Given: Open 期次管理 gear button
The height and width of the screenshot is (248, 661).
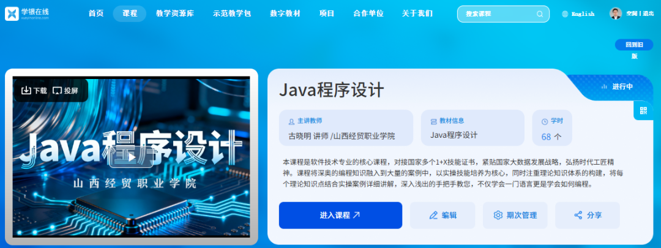Looking at the screenshot, I should 515,215.
